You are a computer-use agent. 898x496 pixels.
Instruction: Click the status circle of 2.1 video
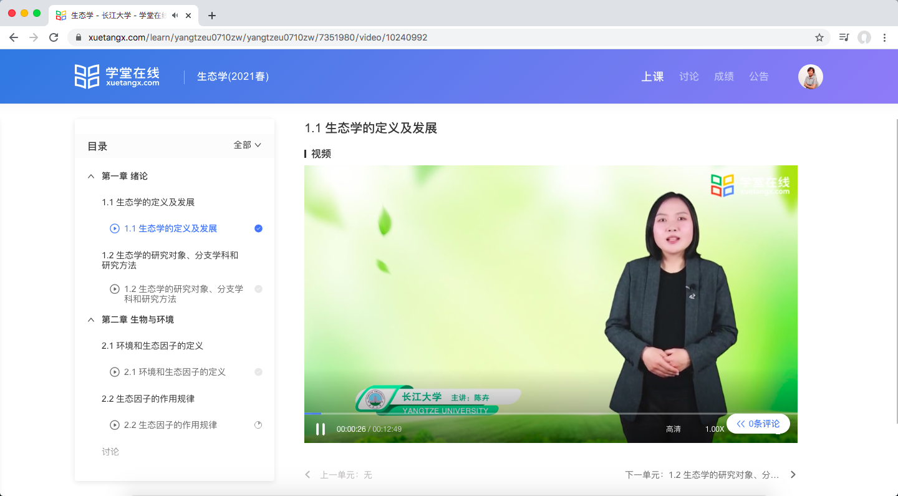[x=258, y=372]
